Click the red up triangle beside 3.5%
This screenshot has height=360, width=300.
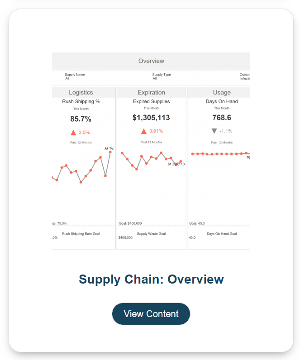click(73, 132)
